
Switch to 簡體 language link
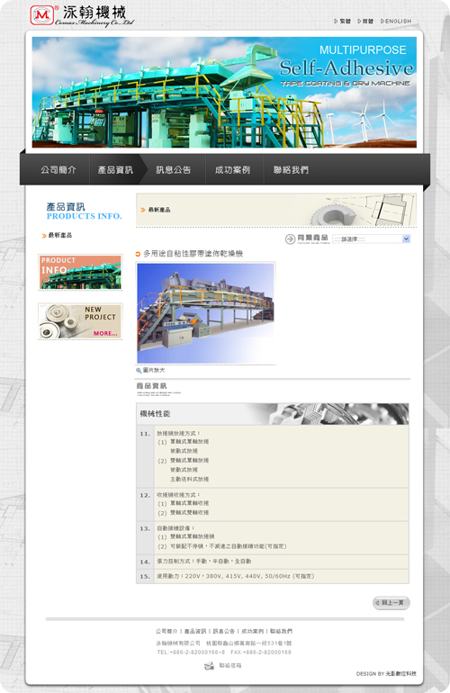click(365, 22)
